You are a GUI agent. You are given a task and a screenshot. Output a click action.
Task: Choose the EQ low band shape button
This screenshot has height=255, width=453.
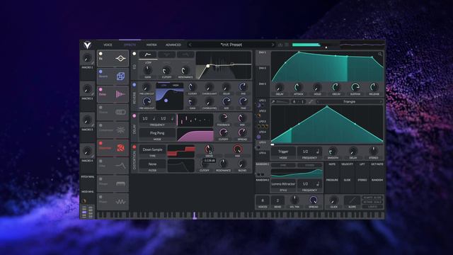[x=148, y=55]
